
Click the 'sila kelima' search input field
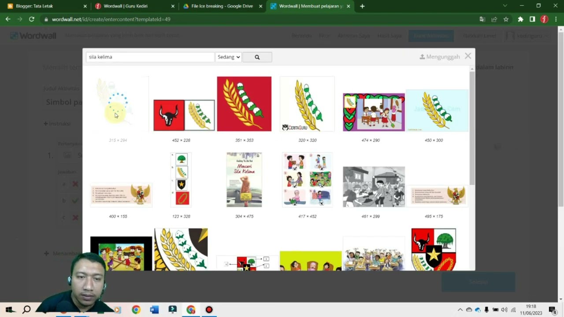click(150, 57)
